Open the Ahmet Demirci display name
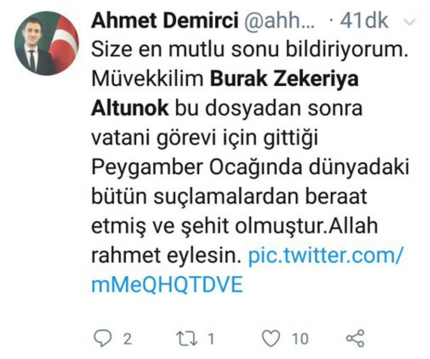 point(165,21)
